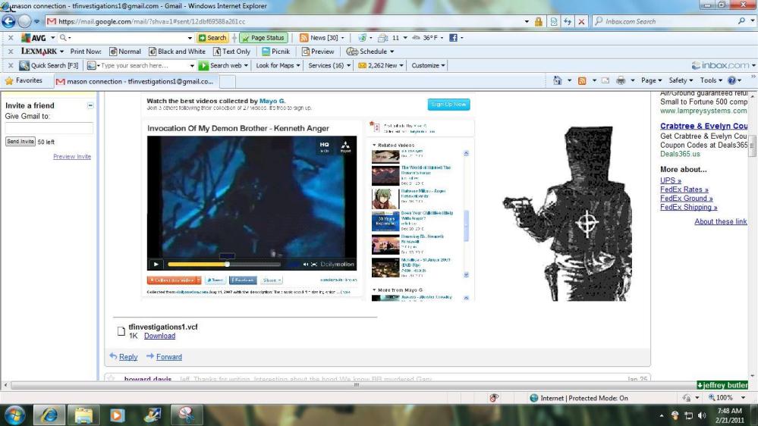Click the AVG toolbar Search button
758x426 pixels.
212,38
